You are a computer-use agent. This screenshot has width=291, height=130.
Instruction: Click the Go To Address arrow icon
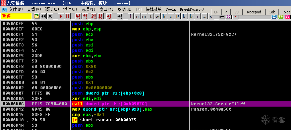coord(120,16)
